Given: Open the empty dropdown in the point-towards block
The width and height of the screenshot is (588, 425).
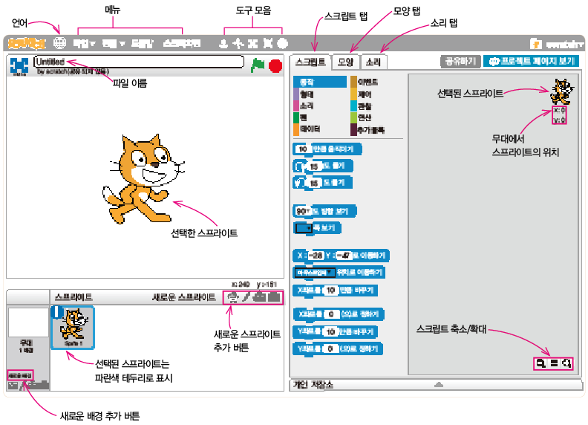Looking at the screenshot, I should (304, 228).
